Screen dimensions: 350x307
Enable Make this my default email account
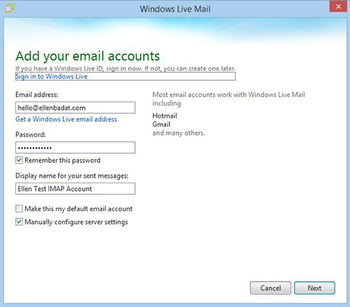coord(19,208)
